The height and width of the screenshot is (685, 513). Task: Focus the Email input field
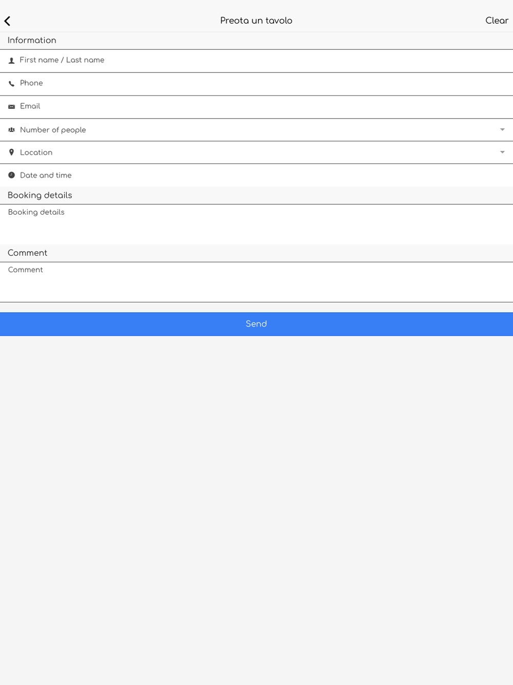256,107
